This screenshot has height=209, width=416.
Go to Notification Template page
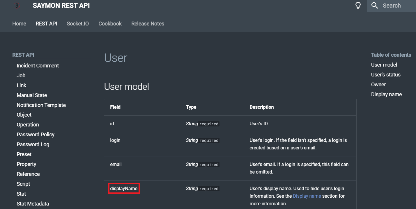coord(41,105)
